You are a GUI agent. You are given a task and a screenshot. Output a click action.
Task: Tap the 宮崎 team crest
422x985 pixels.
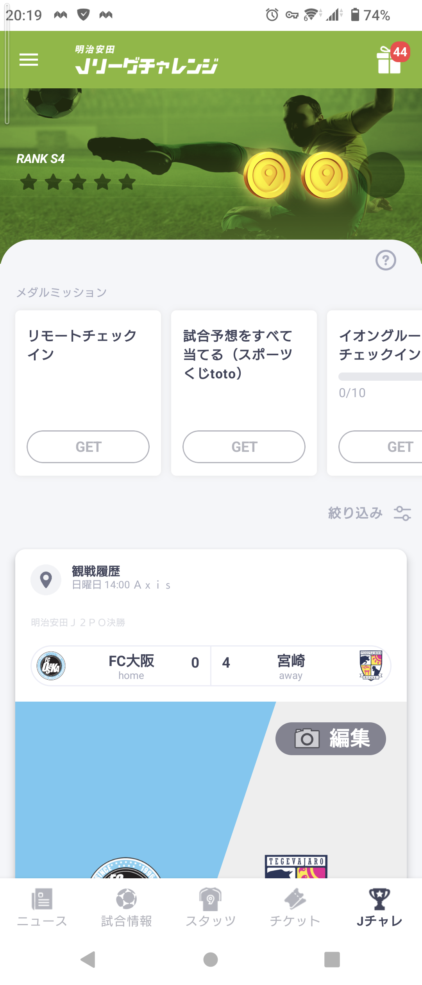(371, 665)
